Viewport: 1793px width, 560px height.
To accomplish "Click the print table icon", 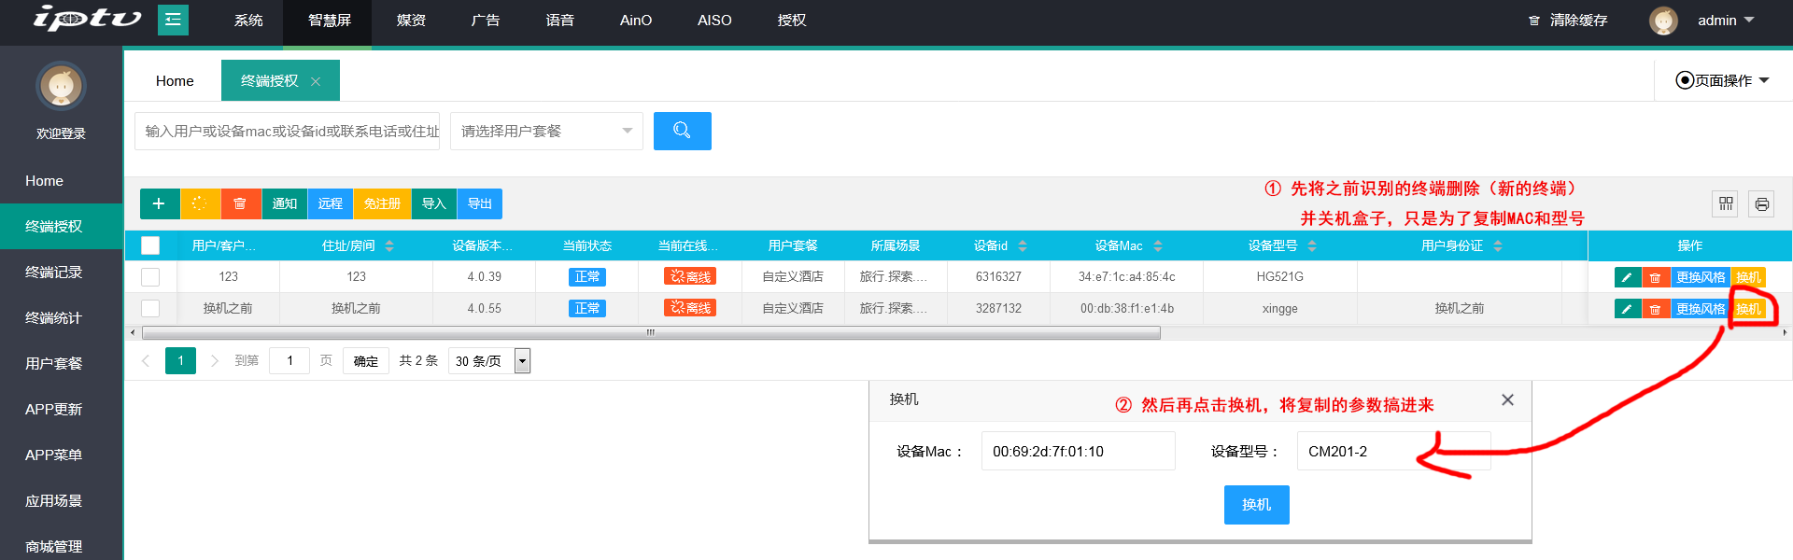I will 1761,203.
